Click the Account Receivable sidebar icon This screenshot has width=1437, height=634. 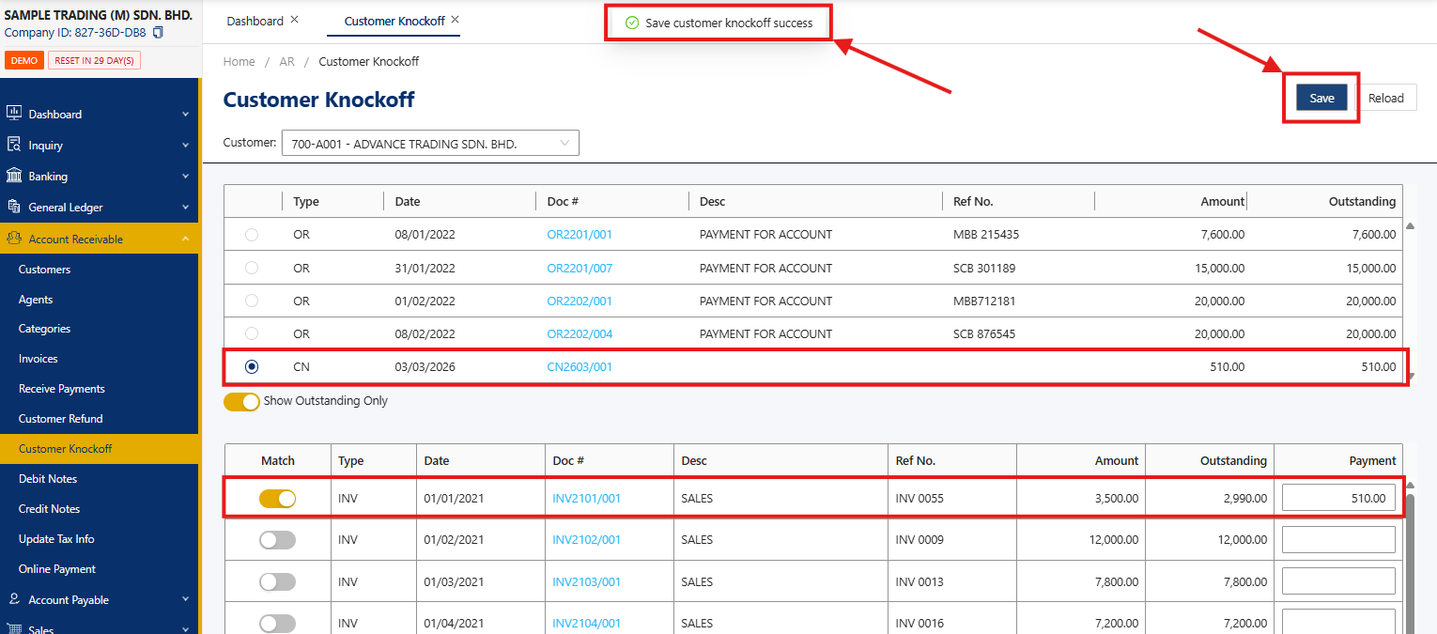click(x=14, y=239)
